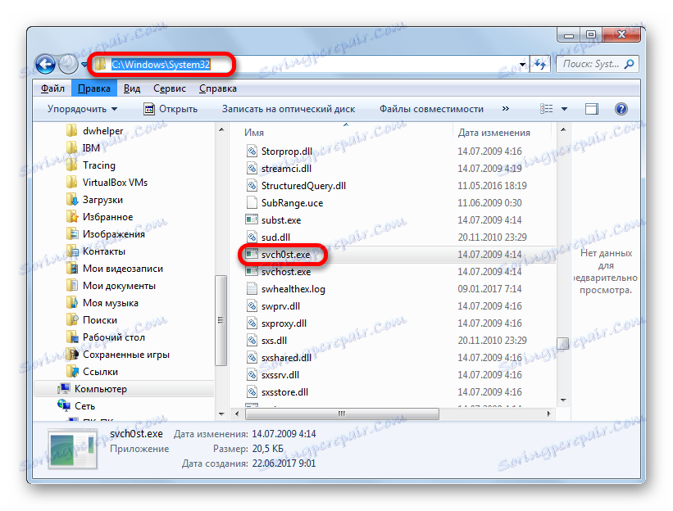Click the change view icon
Viewport: 673px width, 511px height.
(547, 109)
